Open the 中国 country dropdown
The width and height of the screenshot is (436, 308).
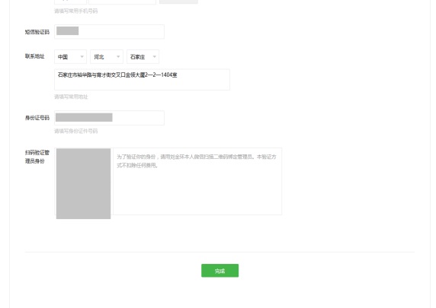click(70, 57)
